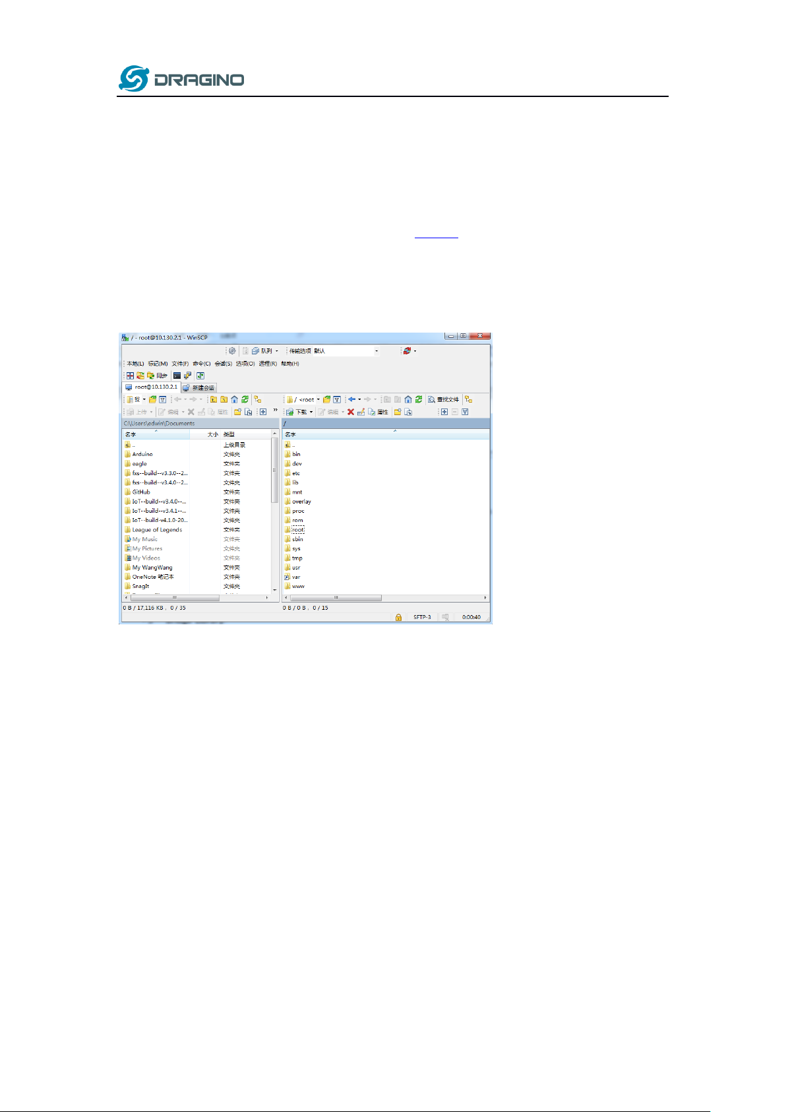Click the remote panel Home directory icon

[x=408, y=399]
